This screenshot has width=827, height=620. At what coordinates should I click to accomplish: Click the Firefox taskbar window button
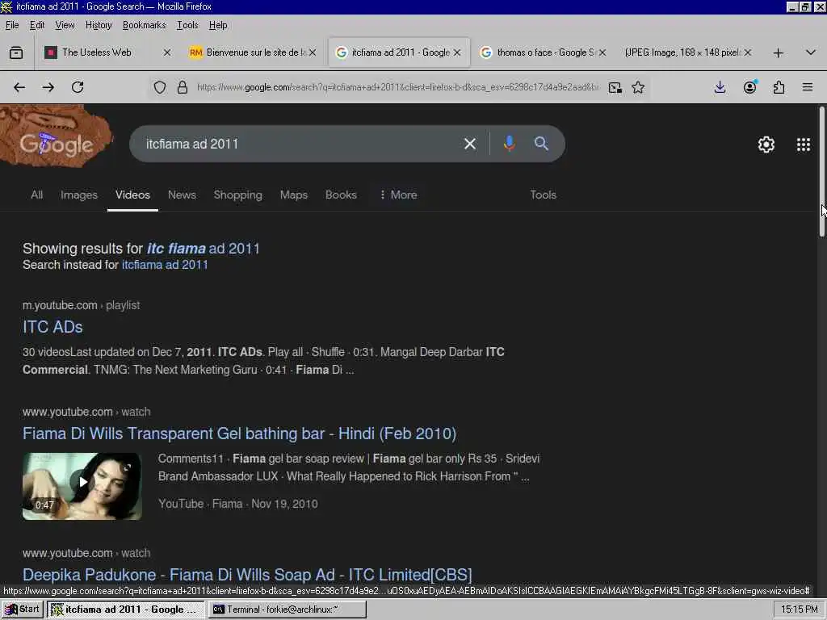(x=125, y=610)
